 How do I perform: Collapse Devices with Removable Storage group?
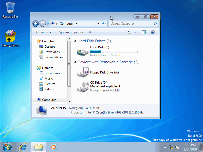[x=75, y=62]
